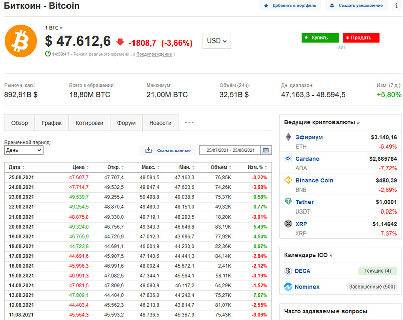Click the date range field 25/07/2021 - 25/08/2021

(230, 150)
